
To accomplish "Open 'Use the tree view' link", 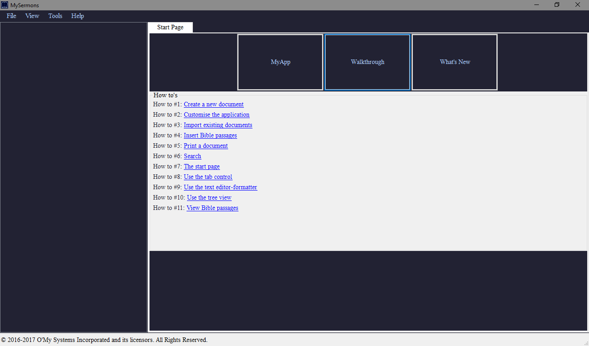I will click(209, 198).
